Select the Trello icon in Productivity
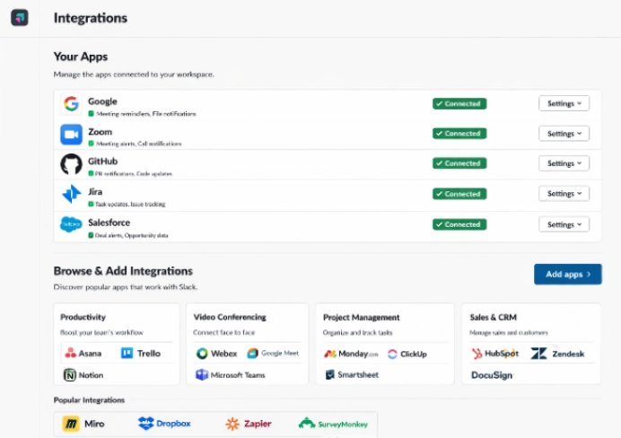Image resolution: width=621 pixels, height=438 pixels. coord(127,353)
